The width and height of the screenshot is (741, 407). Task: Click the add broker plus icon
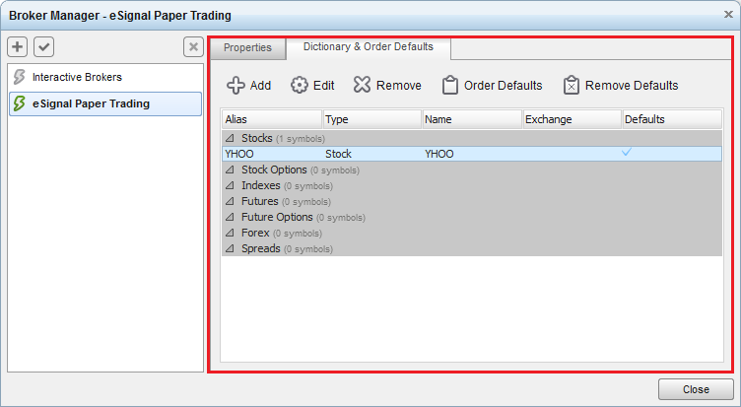(18, 47)
